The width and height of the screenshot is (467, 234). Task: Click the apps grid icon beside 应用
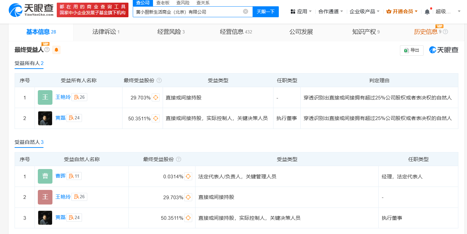(293, 12)
